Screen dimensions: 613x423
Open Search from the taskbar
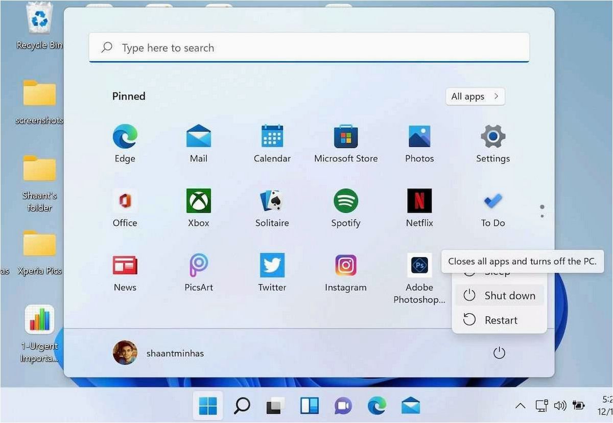pos(242,406)
